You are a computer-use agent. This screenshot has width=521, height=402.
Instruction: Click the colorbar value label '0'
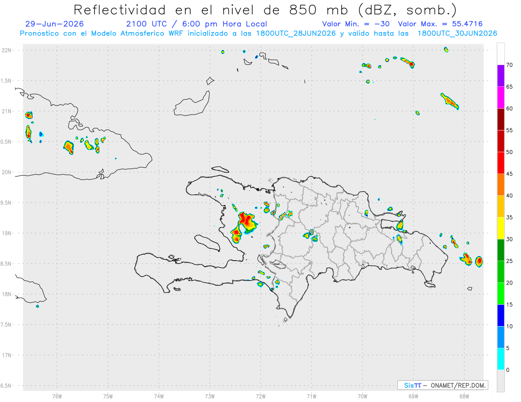point(508,370)
